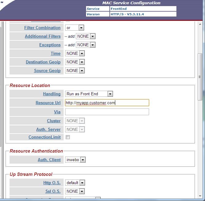This screenshot has width=205, height=201.
Task: Open the Filter Combination dropdown
Action: (75, 28)
